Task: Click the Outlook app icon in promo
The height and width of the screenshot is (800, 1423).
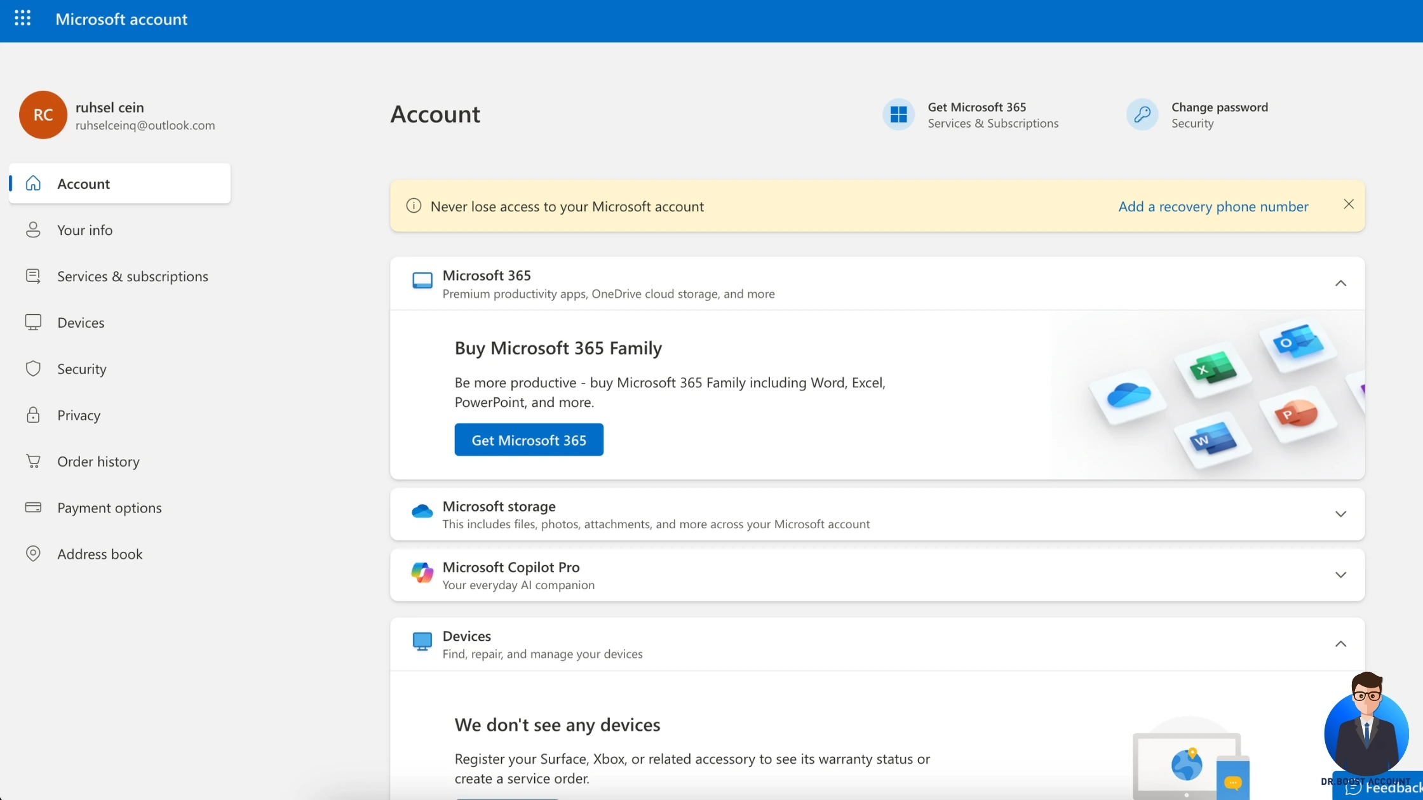Action: pos(1298,344)
